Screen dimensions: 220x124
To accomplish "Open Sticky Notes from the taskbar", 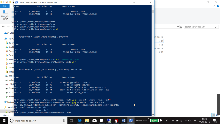I will pos(102,121).
